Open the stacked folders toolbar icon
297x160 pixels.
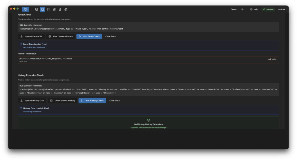tap(66, 9)
